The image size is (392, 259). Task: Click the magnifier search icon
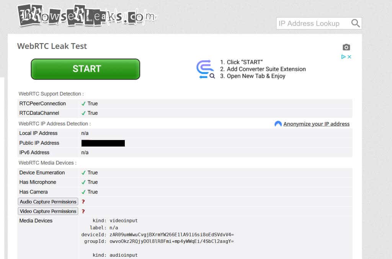(x=355, y=23)
